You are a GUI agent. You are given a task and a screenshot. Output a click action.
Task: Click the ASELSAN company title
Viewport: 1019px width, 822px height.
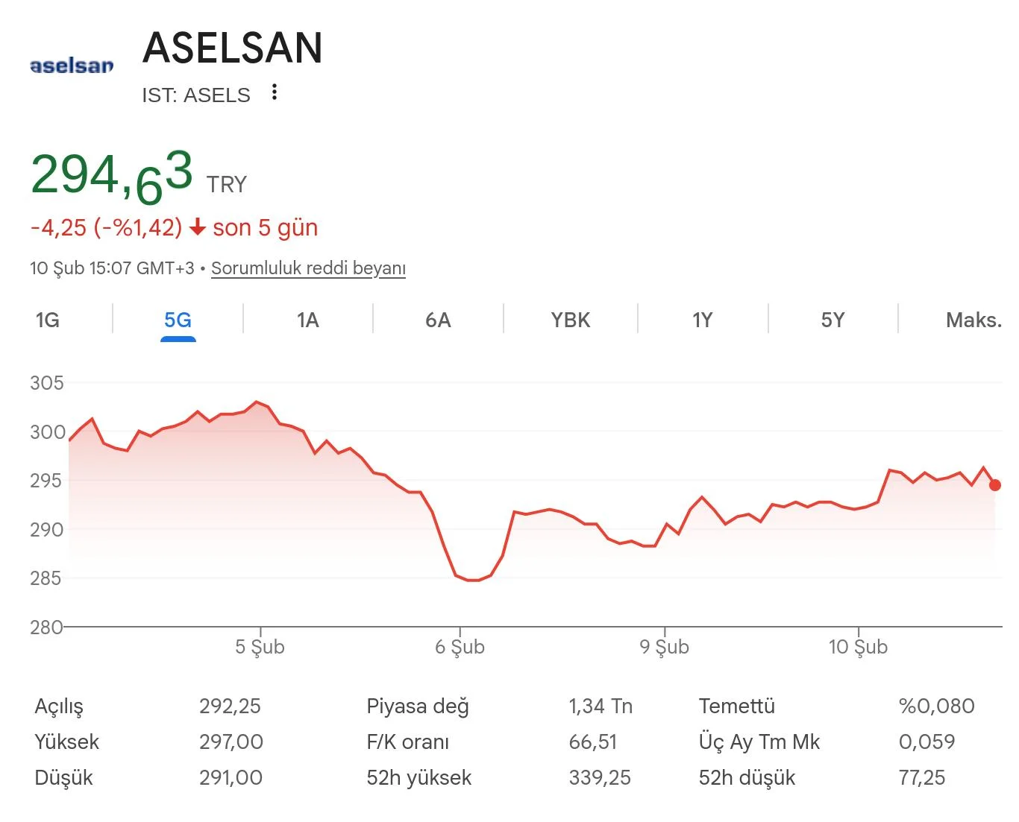(232, 48)
